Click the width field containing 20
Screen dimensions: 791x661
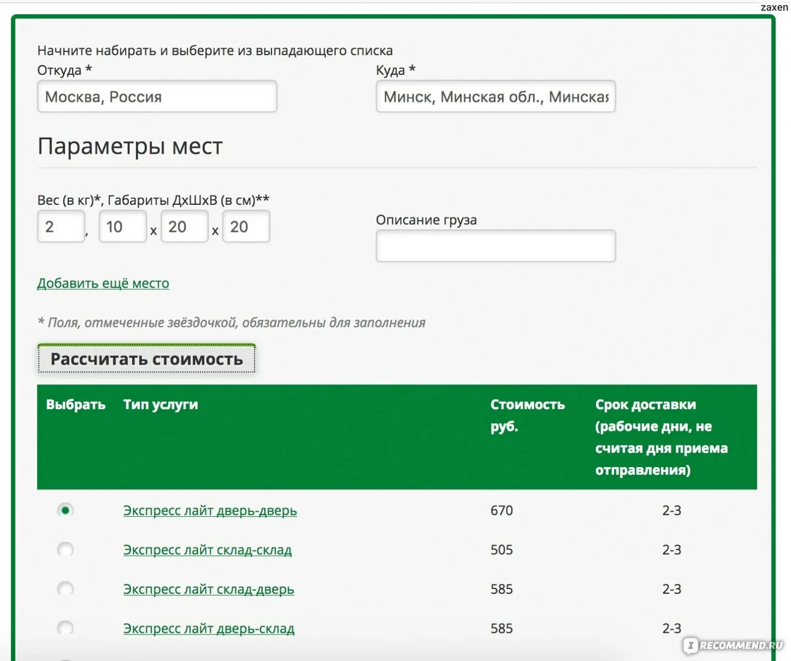tap(185, 226)
